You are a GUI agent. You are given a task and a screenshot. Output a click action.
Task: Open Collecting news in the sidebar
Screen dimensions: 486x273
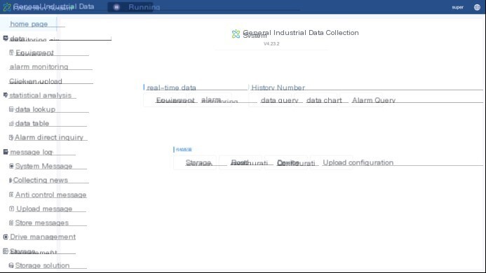coord(40,180)
